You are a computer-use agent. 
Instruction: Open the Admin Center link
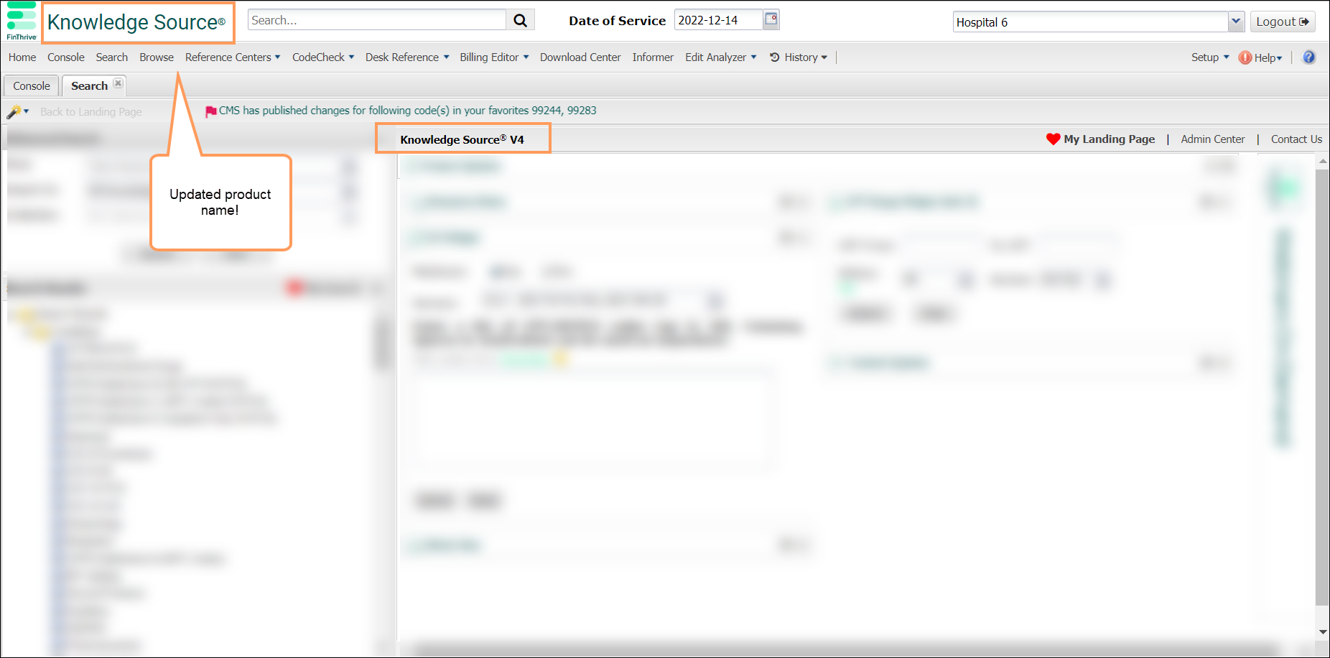(1212, 139)
